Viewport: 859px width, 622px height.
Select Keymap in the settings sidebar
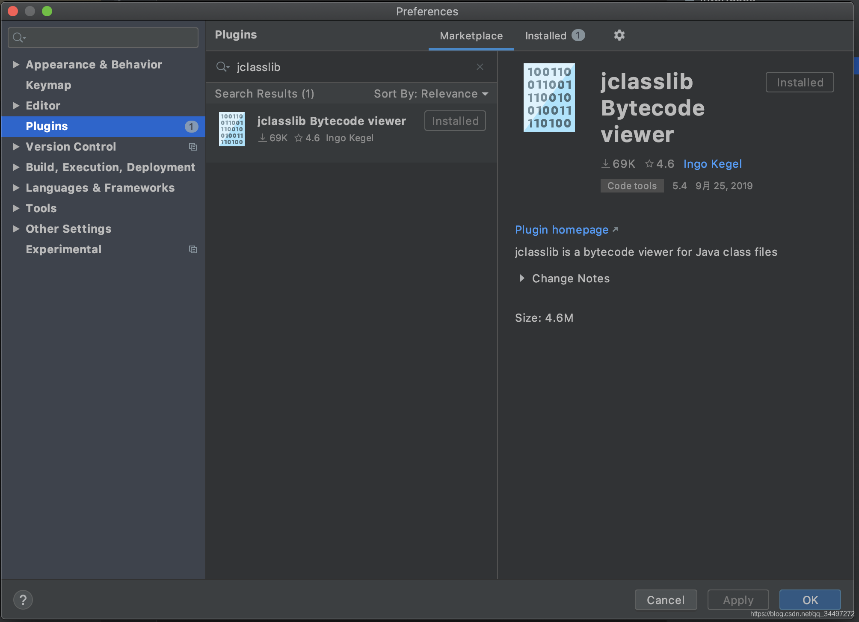point(48,85)
